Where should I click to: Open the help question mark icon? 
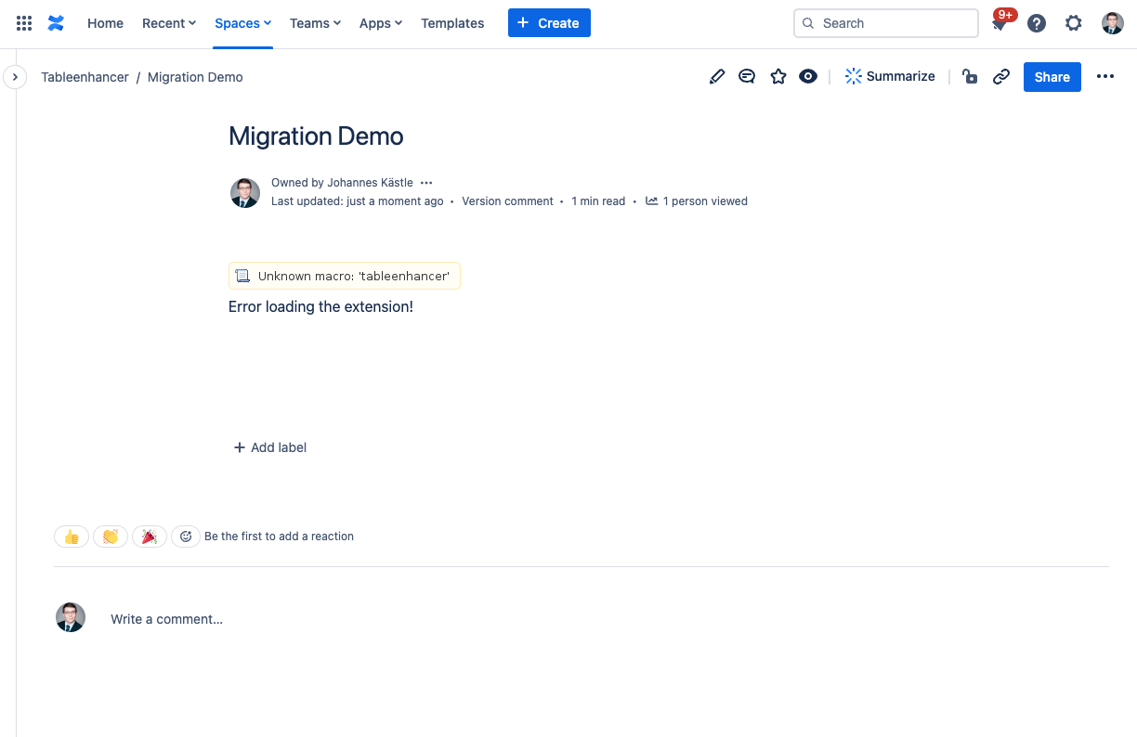click(x=1037, y=23)
